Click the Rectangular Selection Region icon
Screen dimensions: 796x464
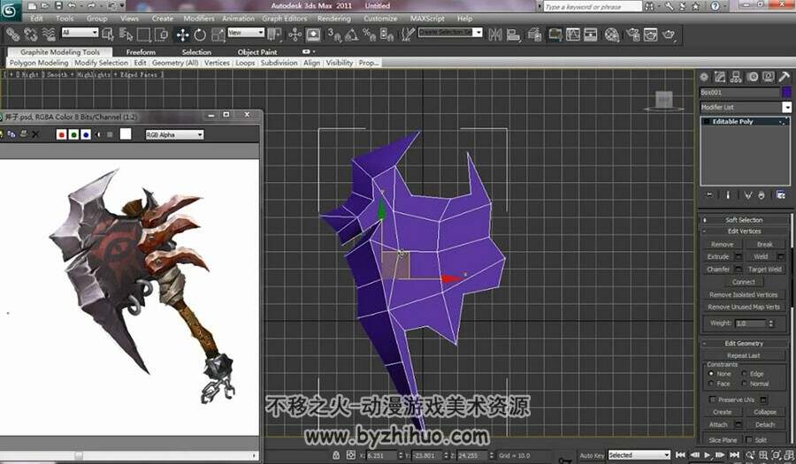tap(143, 34)
